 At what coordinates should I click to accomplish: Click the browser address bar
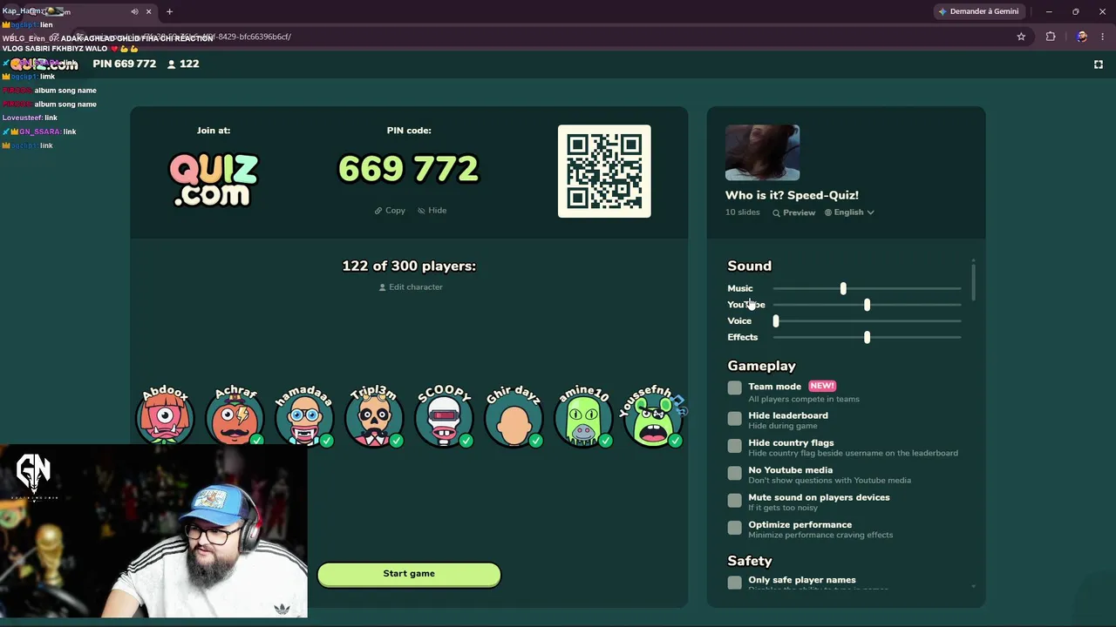pyautogui.click(x=541, y=37)
